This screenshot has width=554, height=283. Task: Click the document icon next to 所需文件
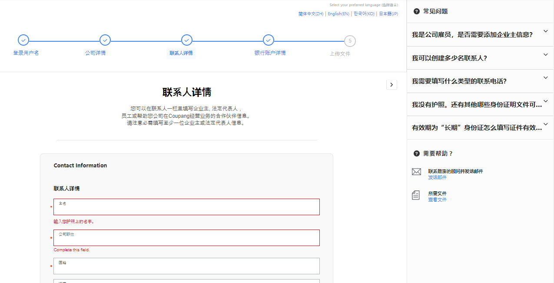416,195
